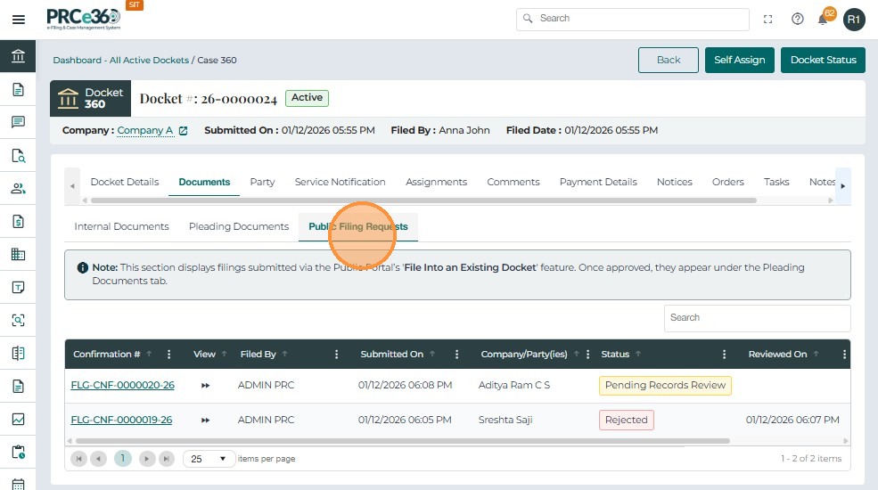Switch to the Pleading Documents tab
878x490 pixels.
click(x=239, y=226)
